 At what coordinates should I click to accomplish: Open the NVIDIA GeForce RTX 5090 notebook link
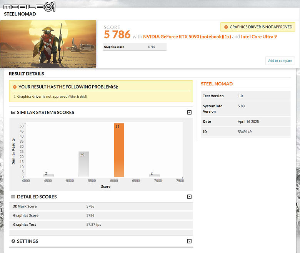pyautogui.click(x=187, y=37)
